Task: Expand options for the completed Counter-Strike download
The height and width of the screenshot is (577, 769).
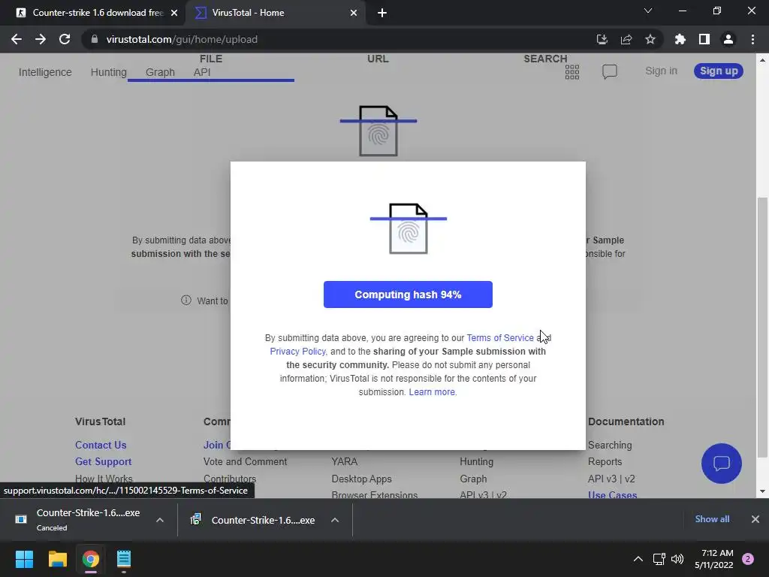Action: coord(335,520)
